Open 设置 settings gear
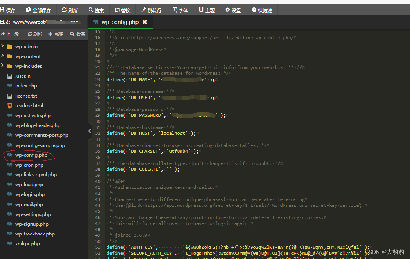 (x=233, y=10)
